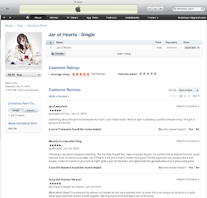
Task: Mark Maturity review helpful Yes
Action: point(190,168)
